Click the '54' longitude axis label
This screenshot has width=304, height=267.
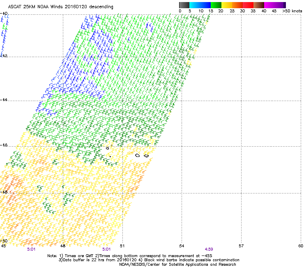[x=182, y=246]
